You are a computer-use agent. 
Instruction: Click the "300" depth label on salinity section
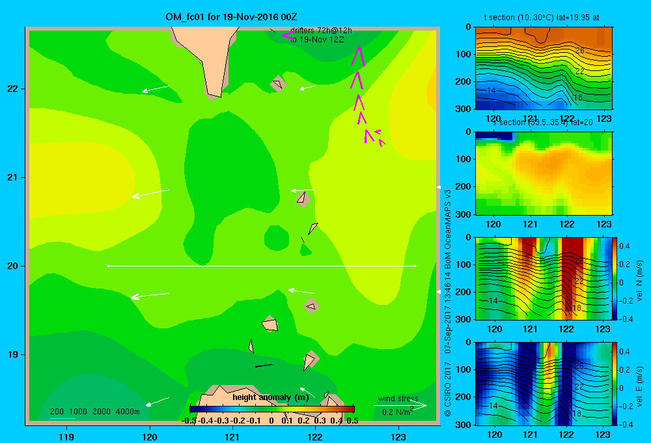(x=463, y=214)
